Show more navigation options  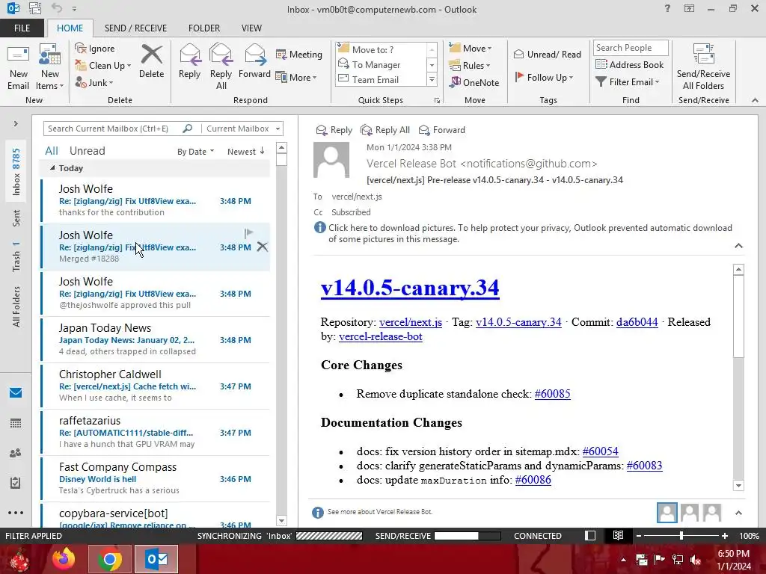coord(16,513)
